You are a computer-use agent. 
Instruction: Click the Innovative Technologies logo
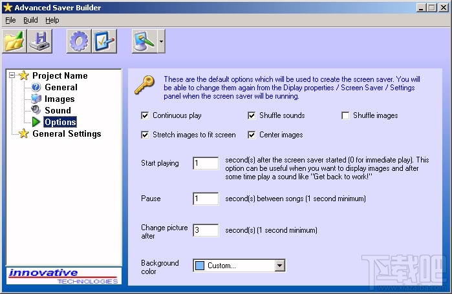64,276
